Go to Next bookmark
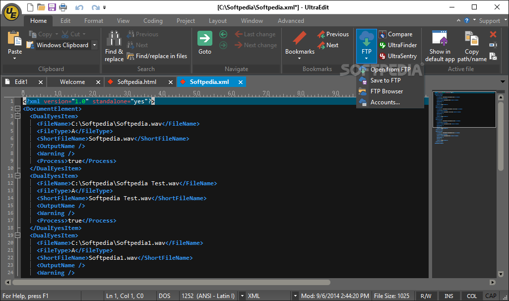 [x=328, y=45]
